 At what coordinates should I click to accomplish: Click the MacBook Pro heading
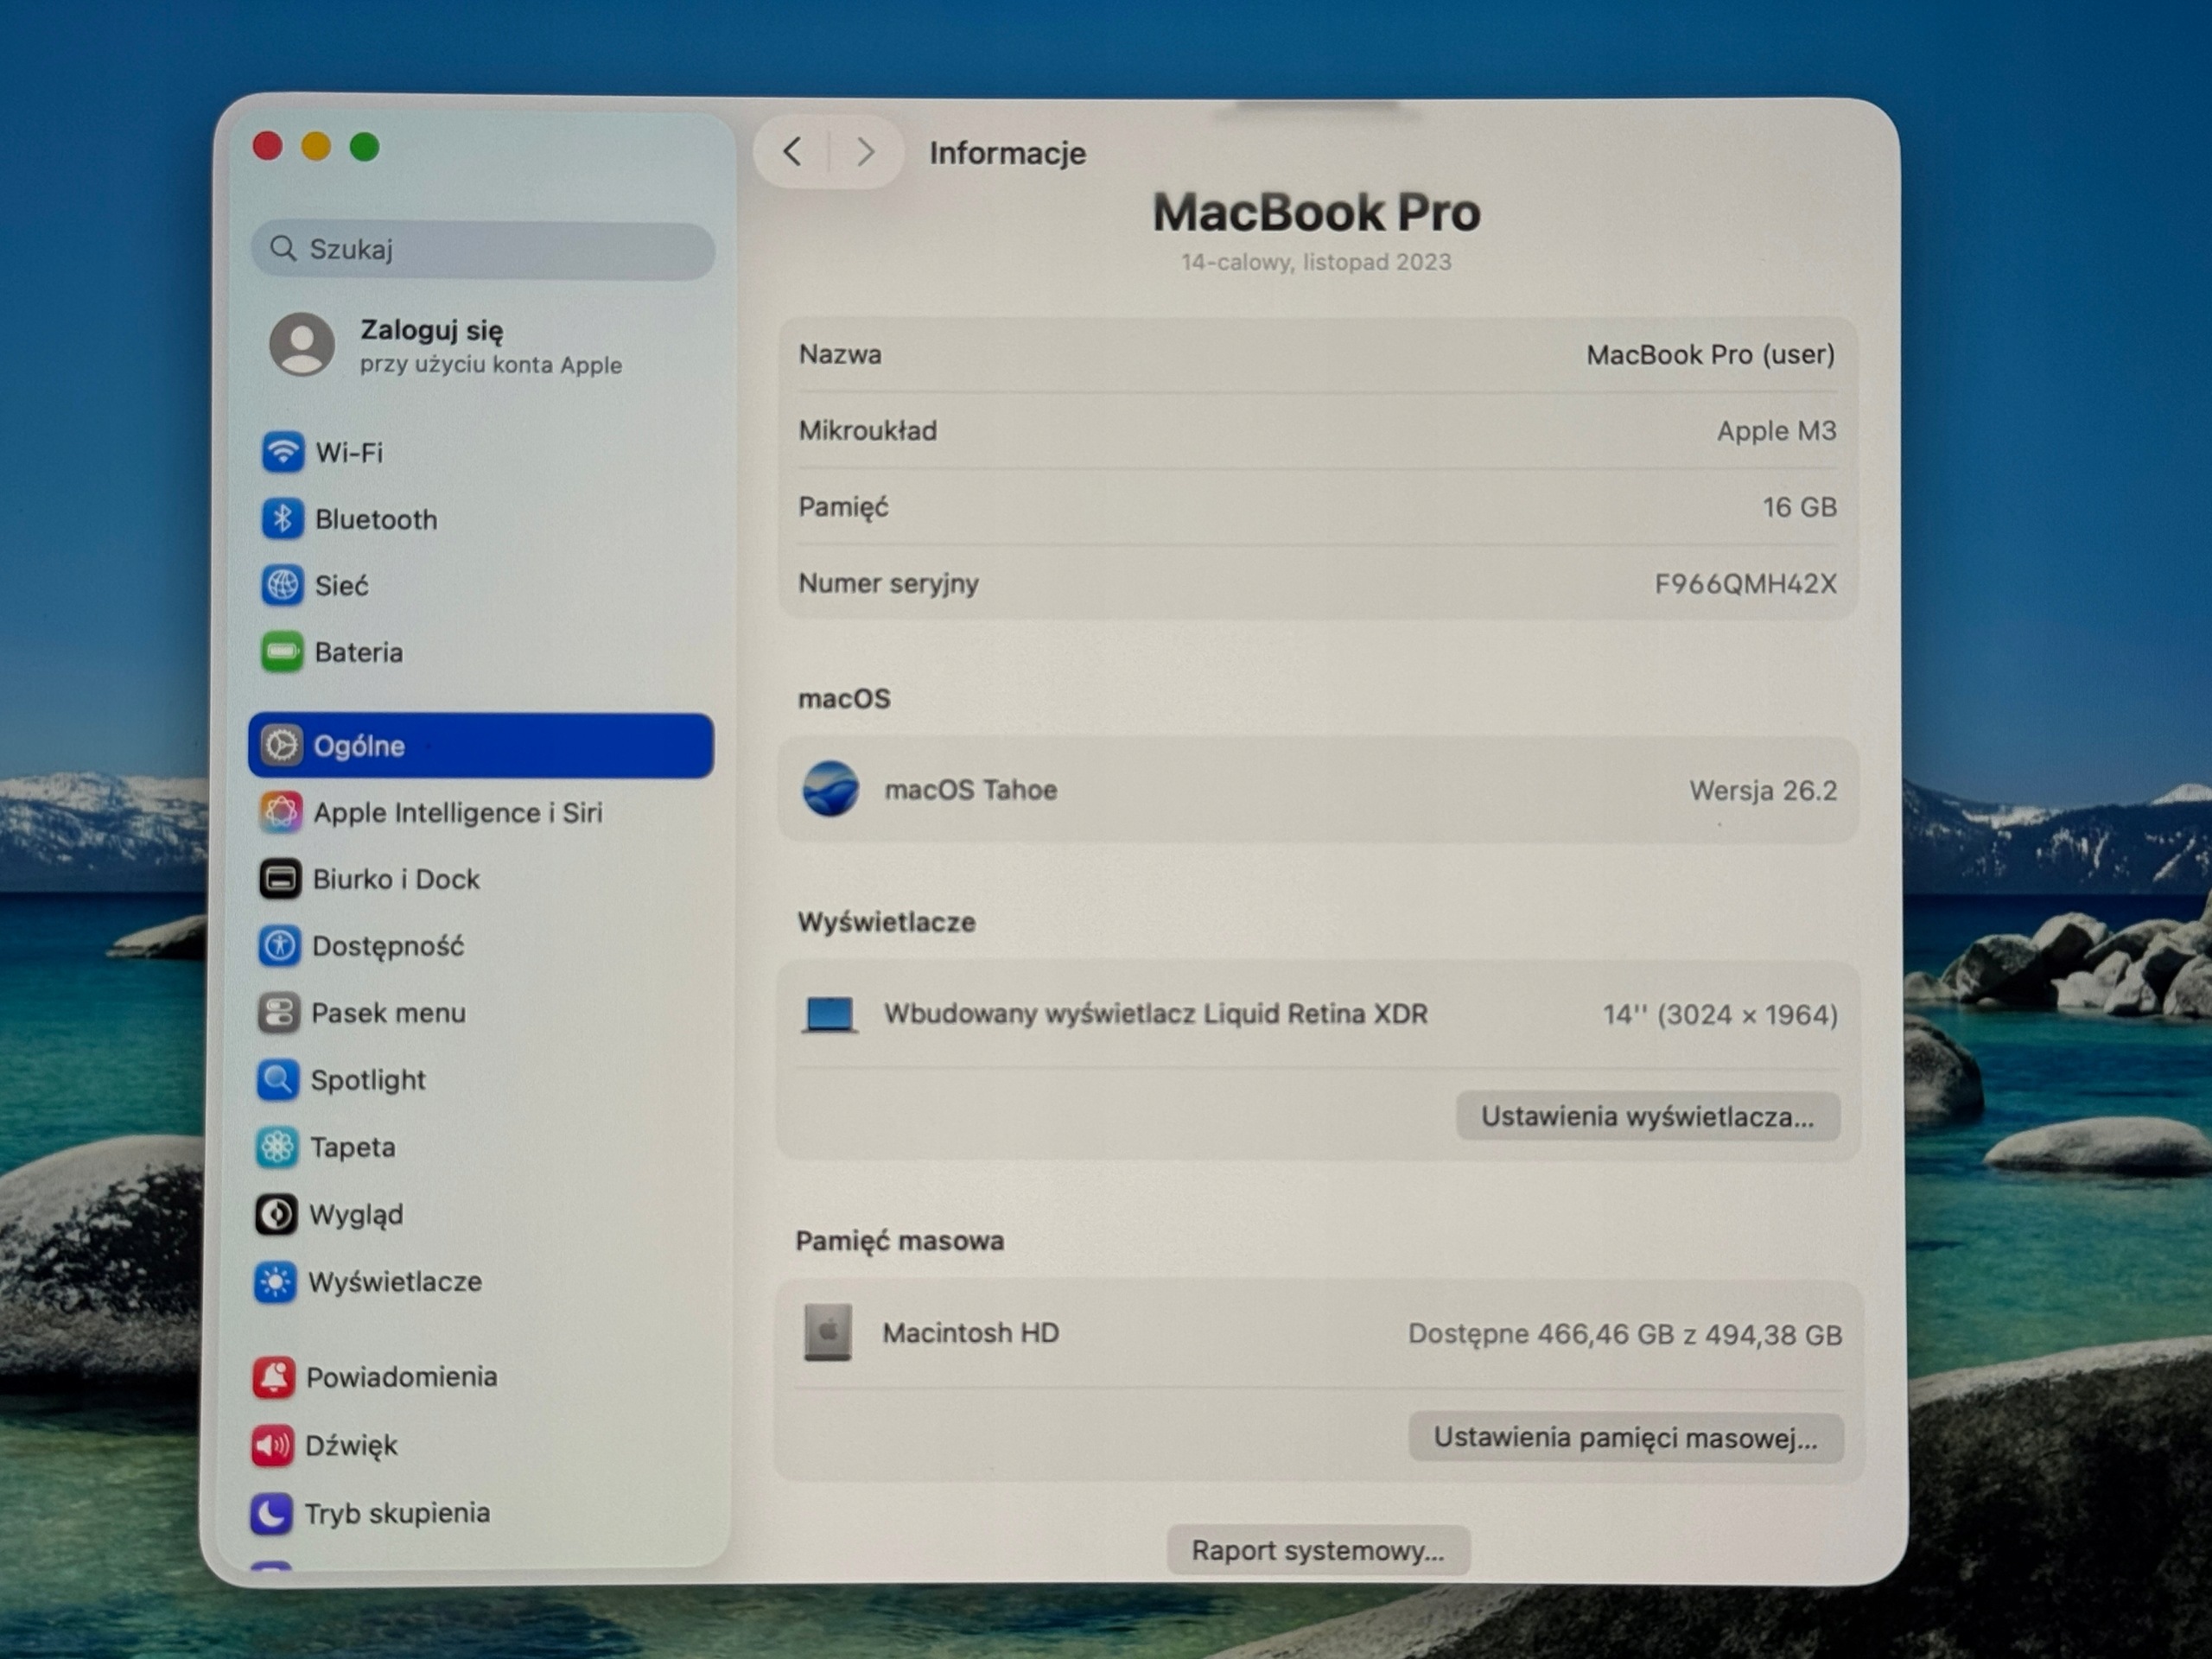pyautogui.click(x=1317, y=212)
